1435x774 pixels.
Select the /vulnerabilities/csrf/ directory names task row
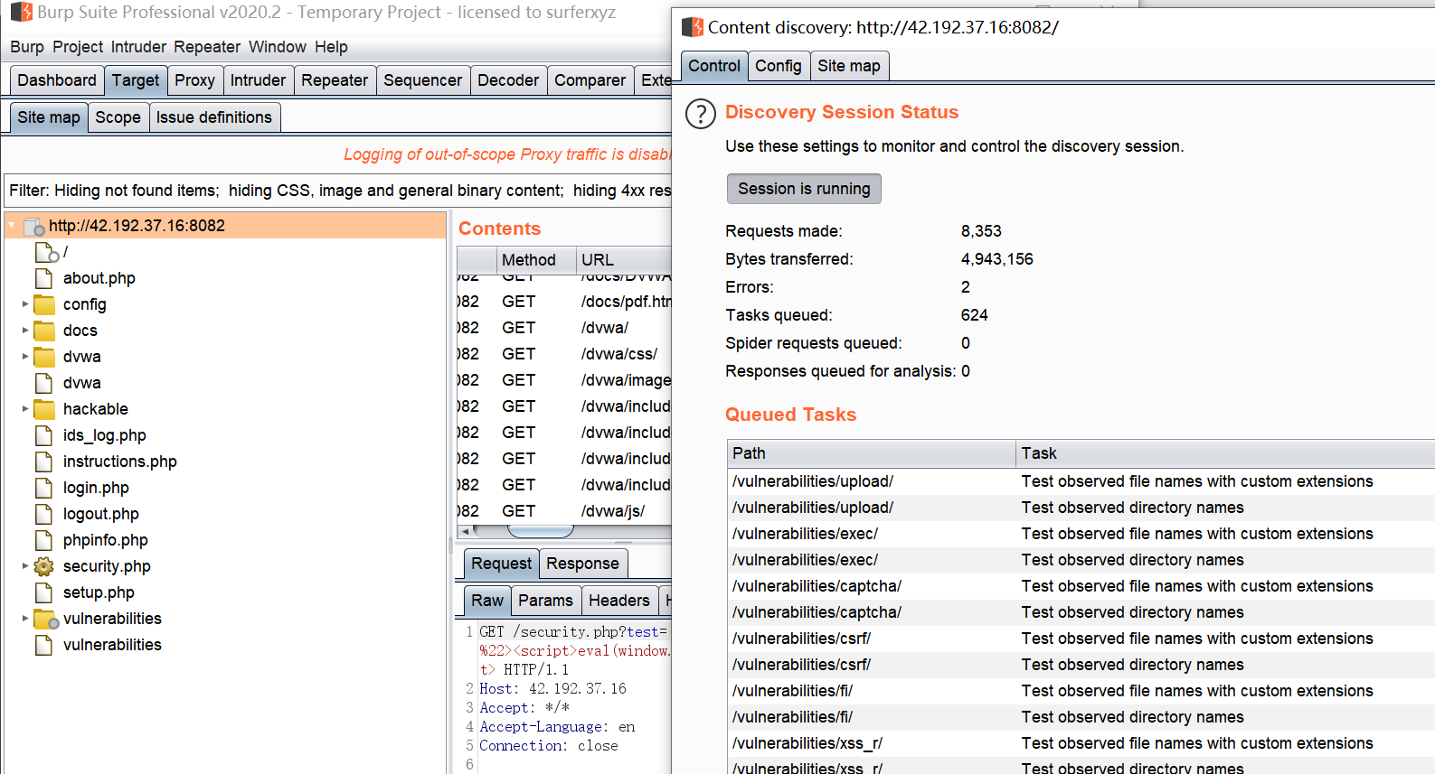pyautogui.click(x=1081, y=665)
